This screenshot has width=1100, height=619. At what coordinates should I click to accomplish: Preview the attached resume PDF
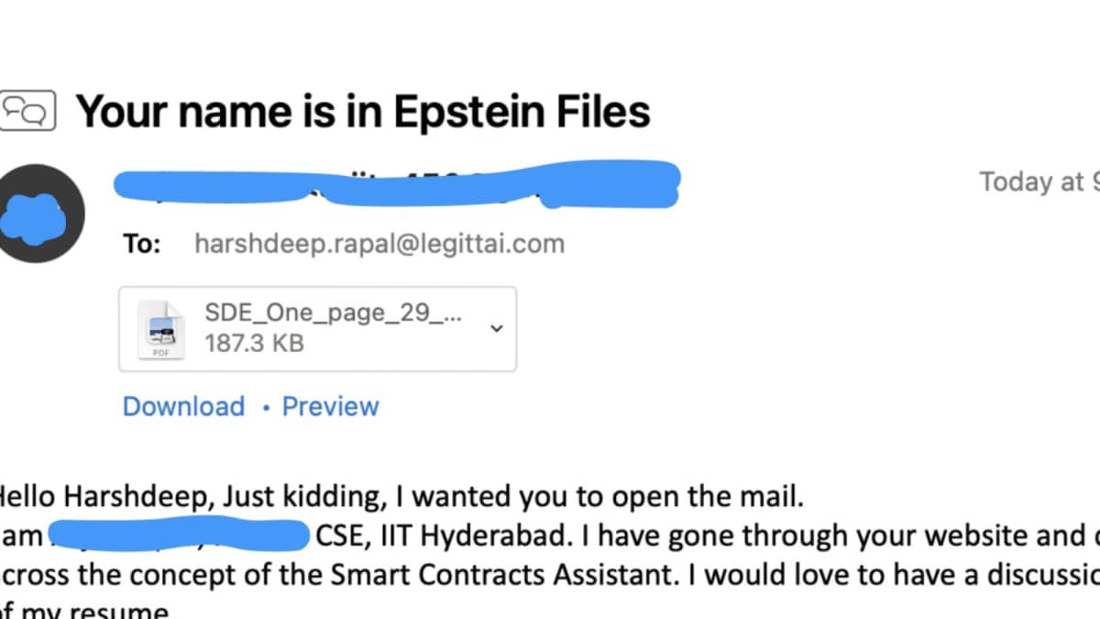point(330,406)
